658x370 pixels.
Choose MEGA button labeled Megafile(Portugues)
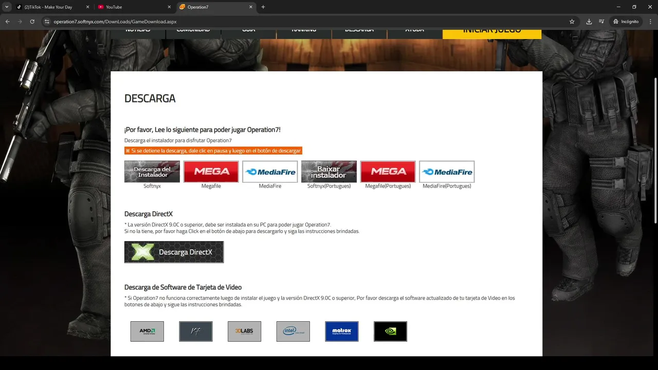[388, 172]
